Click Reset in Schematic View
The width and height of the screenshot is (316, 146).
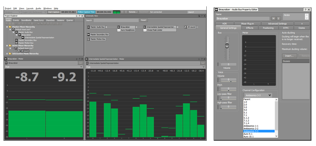[x=143, y=20]
